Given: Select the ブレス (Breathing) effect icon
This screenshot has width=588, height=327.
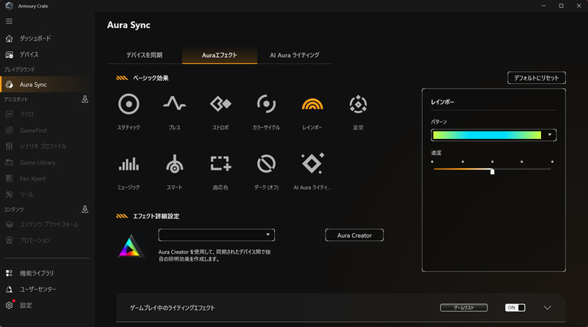Looking at the screenshot, I should click(174, 103).
